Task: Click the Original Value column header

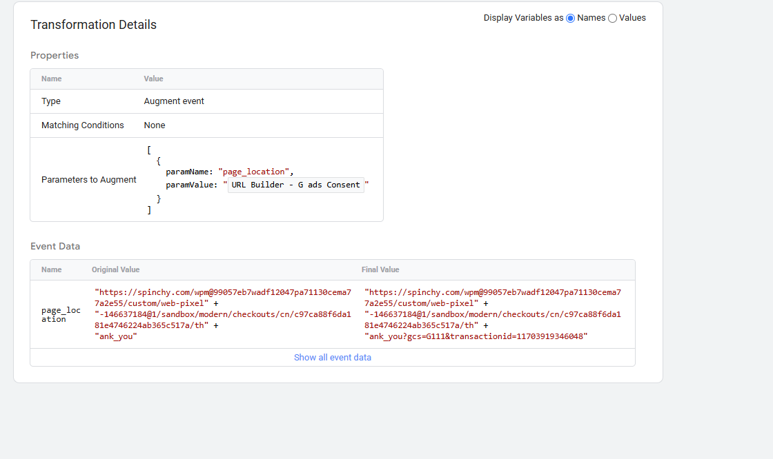Action: 115,269
